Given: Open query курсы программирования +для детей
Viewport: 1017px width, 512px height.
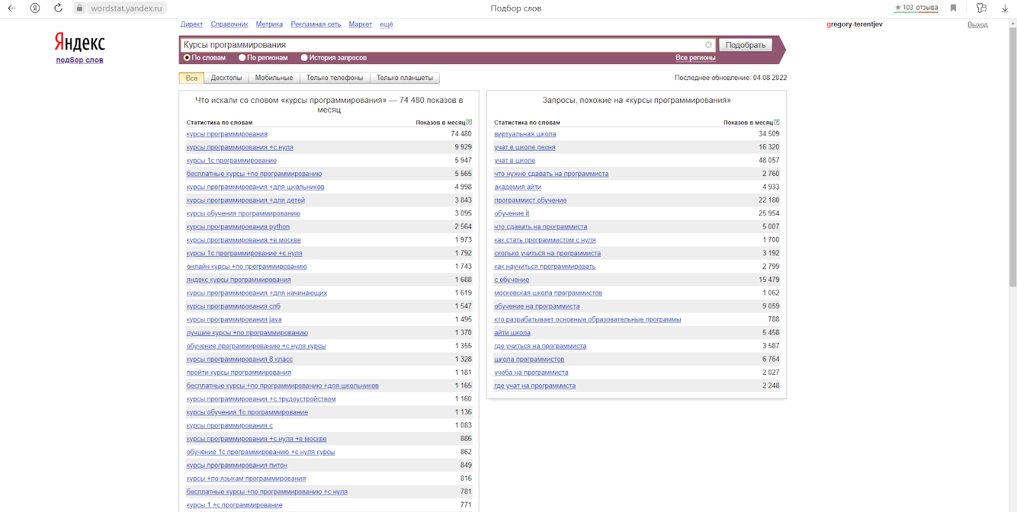Looking at the screenshot, I should pos(245,201).
